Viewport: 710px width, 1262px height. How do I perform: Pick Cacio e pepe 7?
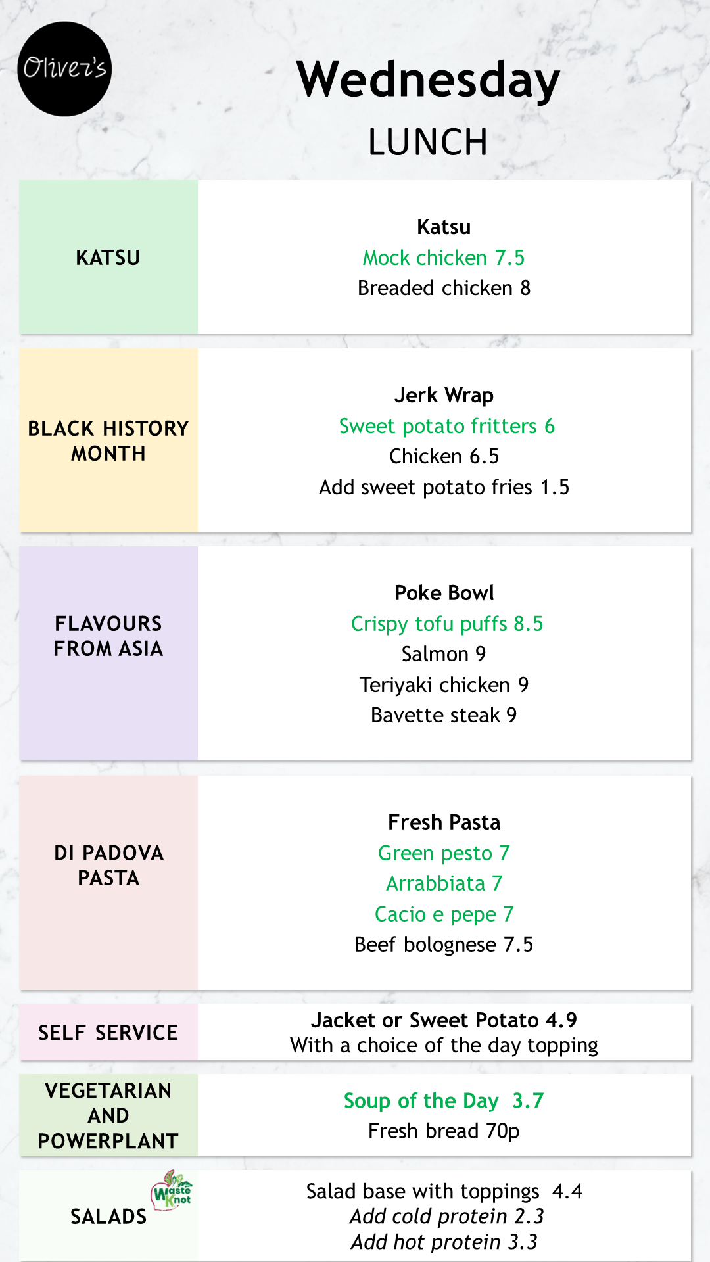click(x=444, y=914)
